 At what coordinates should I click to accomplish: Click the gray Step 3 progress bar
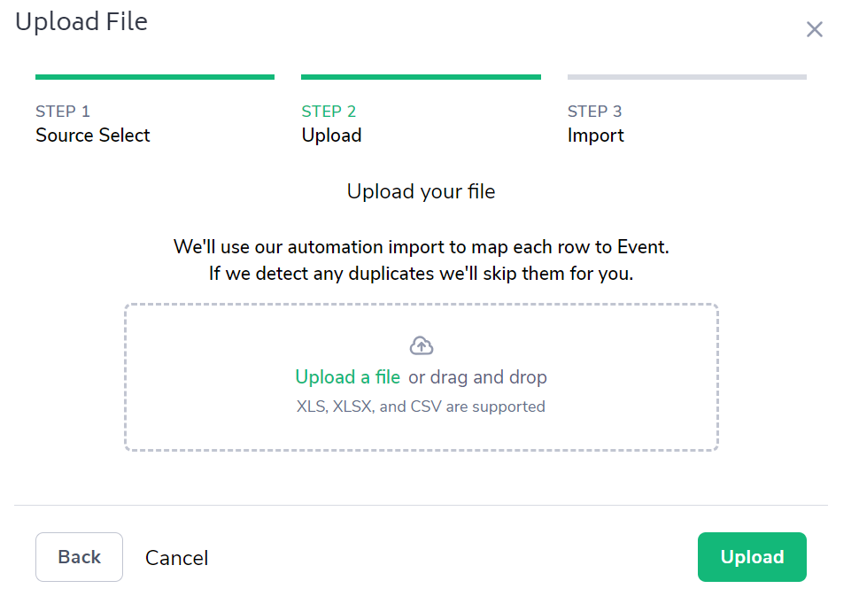(686, 77)
